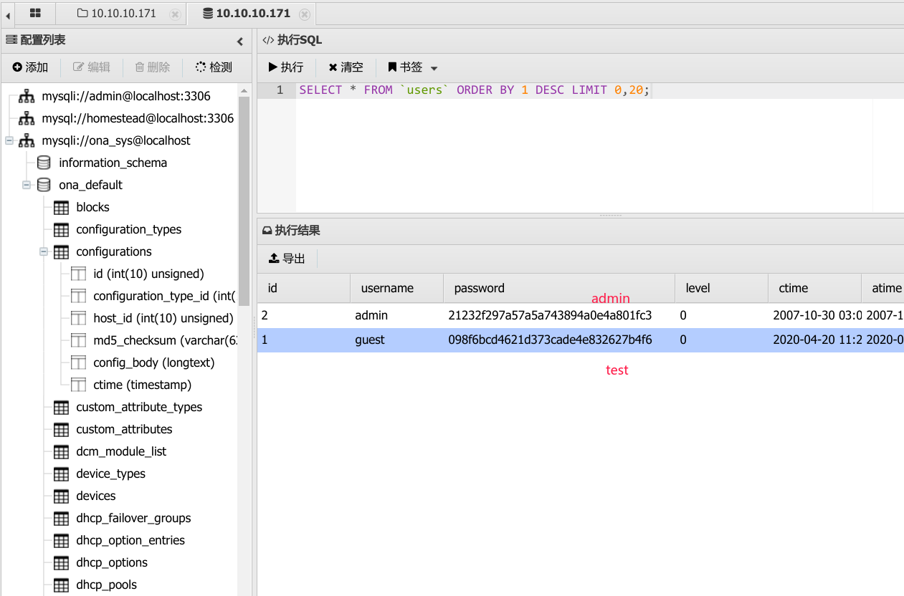This screenshot has height=596, width=904.
Task: Click the 2020-04-20 ctime cell
Action: point(817,340)
